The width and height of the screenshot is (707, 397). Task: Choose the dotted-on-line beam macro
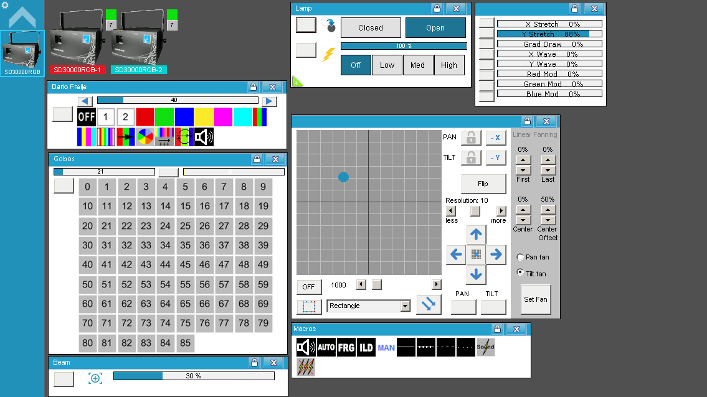[425, 347]
